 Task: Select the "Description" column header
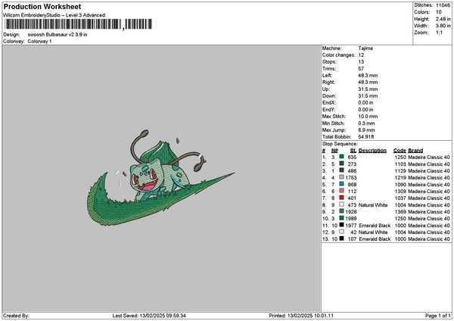tap(372, 151)
